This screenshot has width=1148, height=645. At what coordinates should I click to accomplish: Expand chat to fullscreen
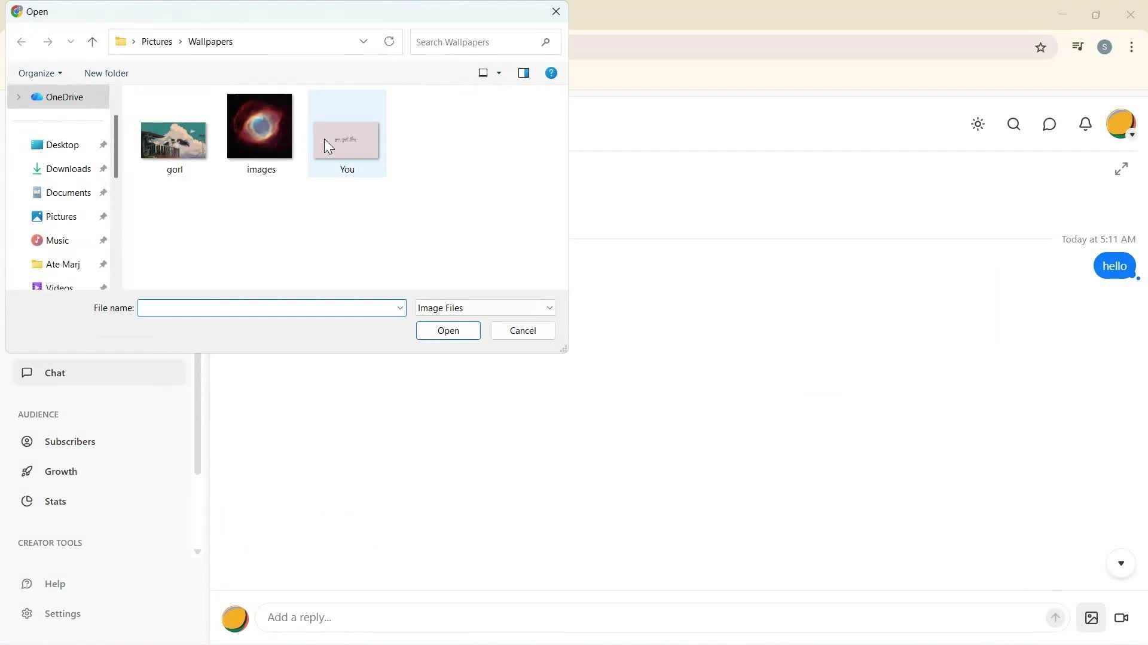[x=1122, y=168]
